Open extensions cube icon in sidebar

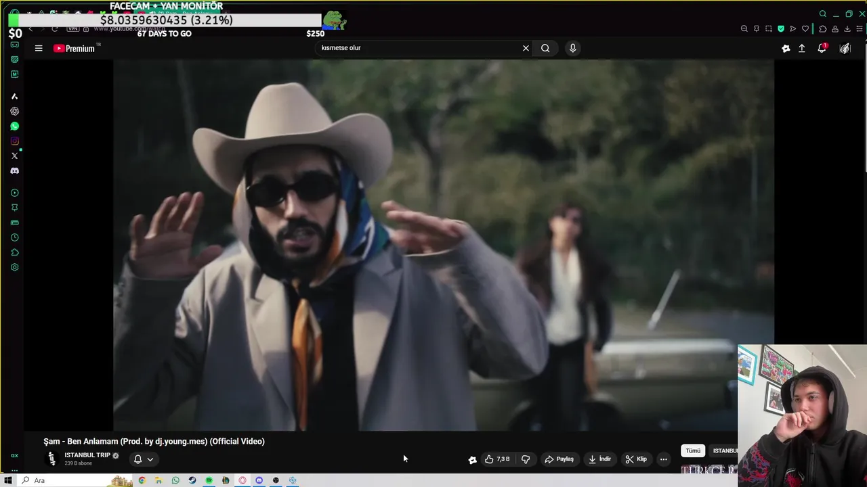coord(14,252)
